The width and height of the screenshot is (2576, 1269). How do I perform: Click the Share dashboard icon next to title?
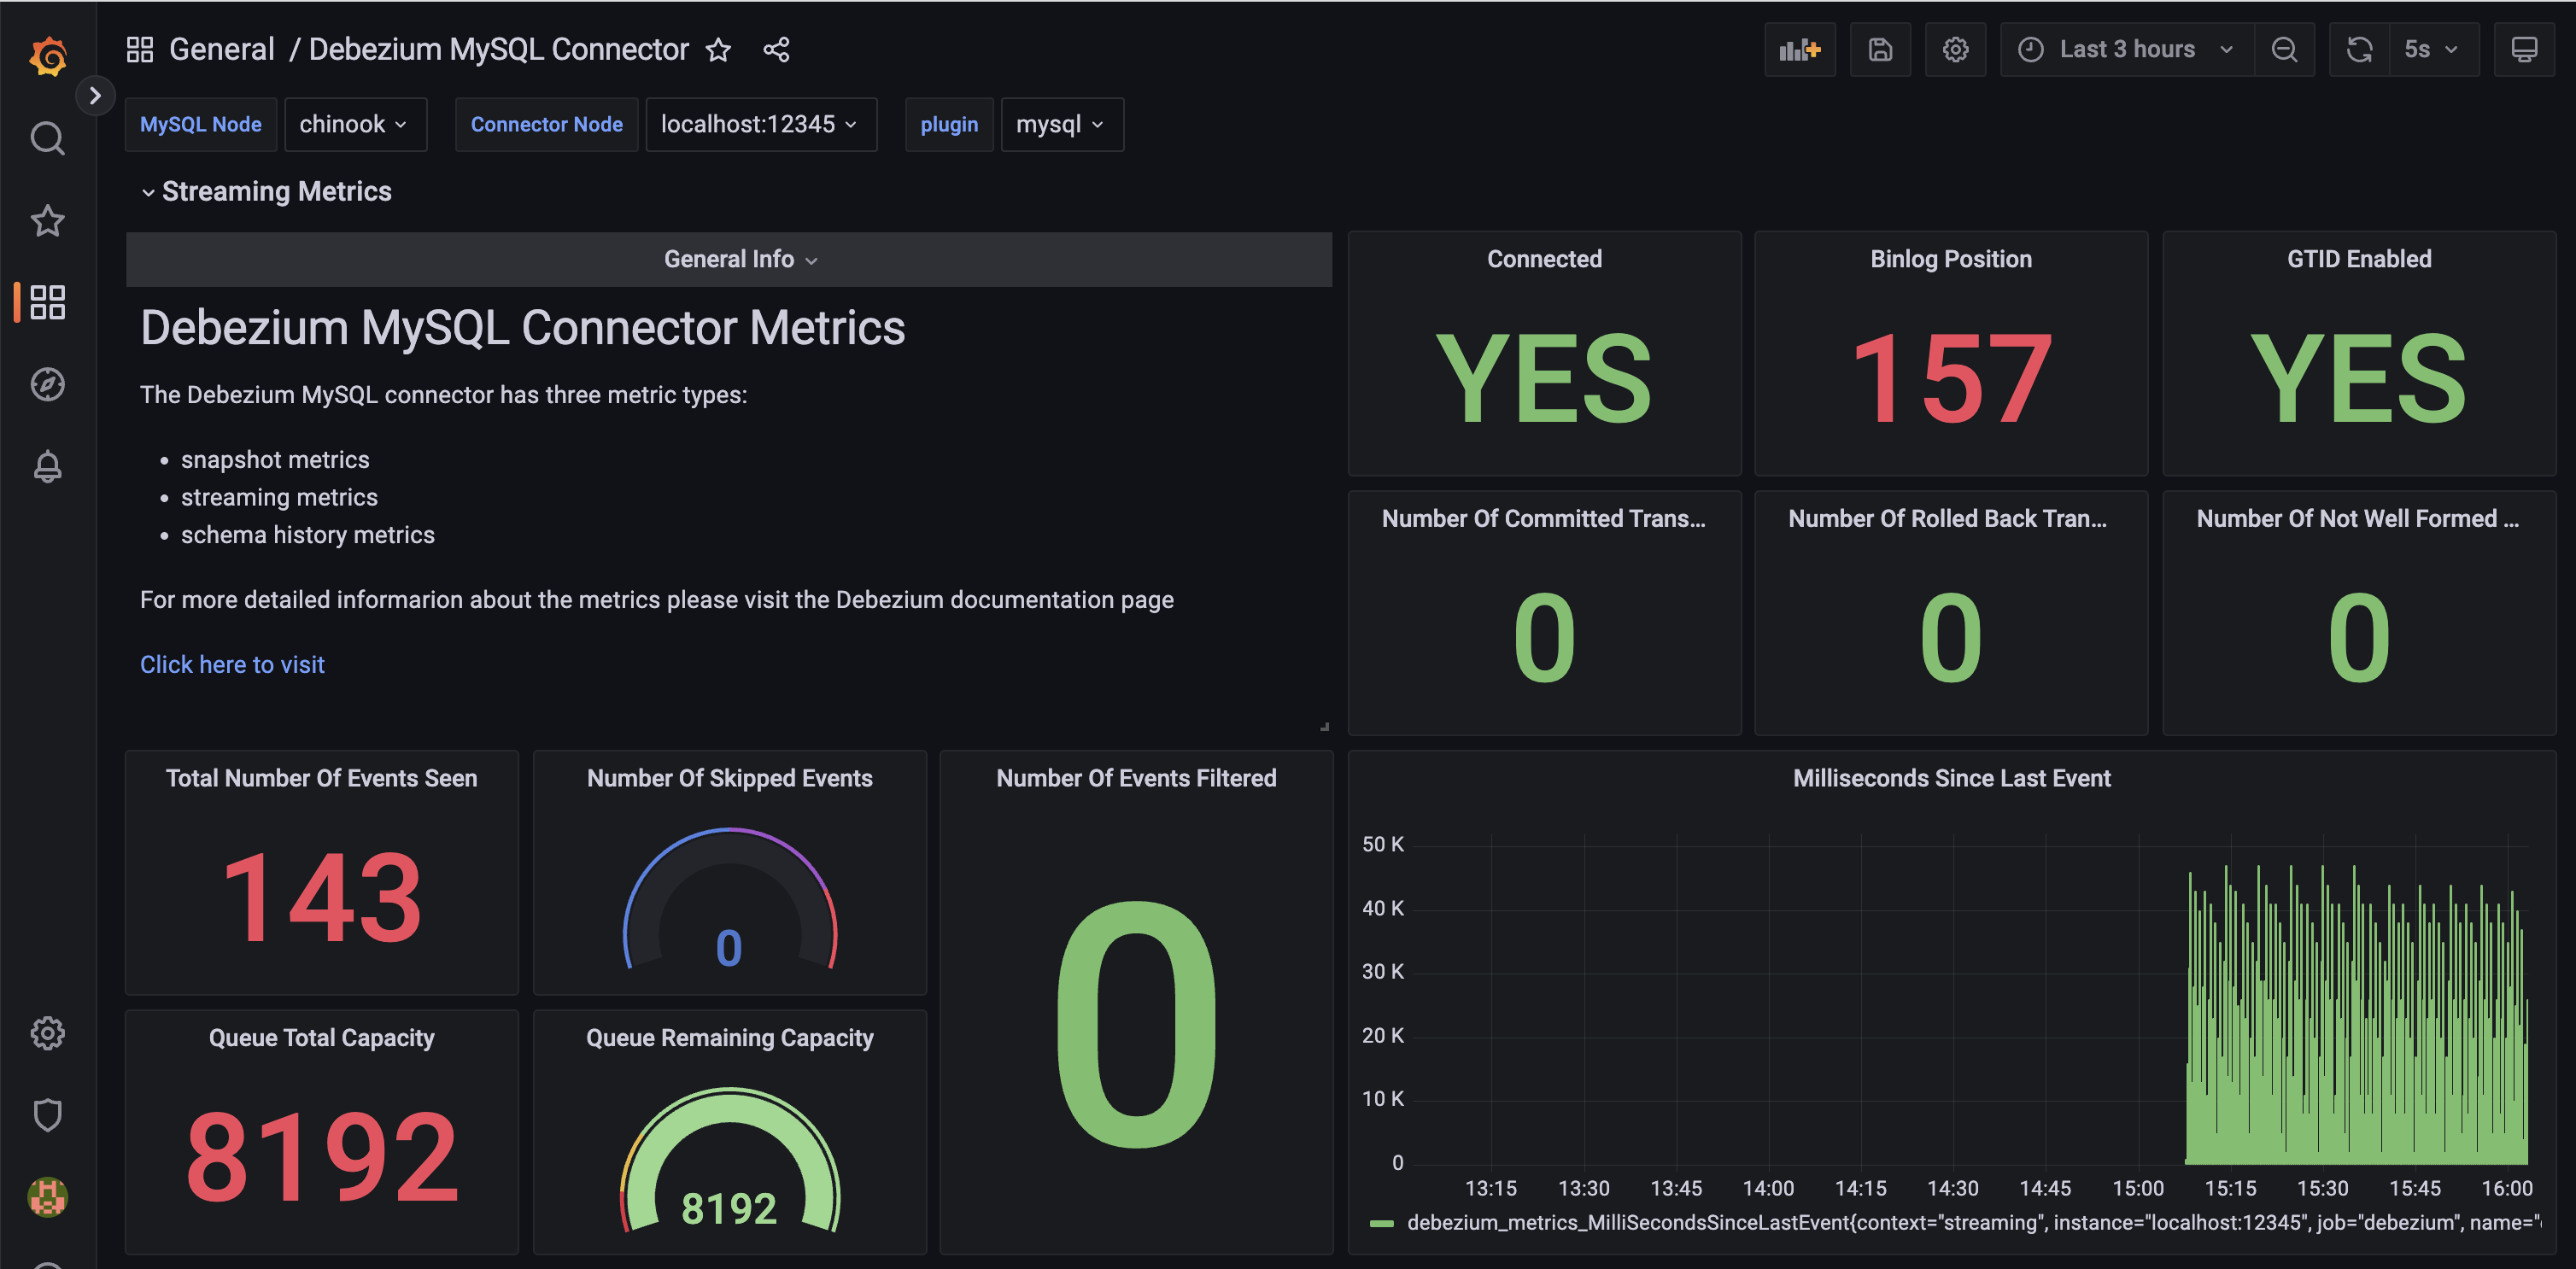[x=776, y=49]
